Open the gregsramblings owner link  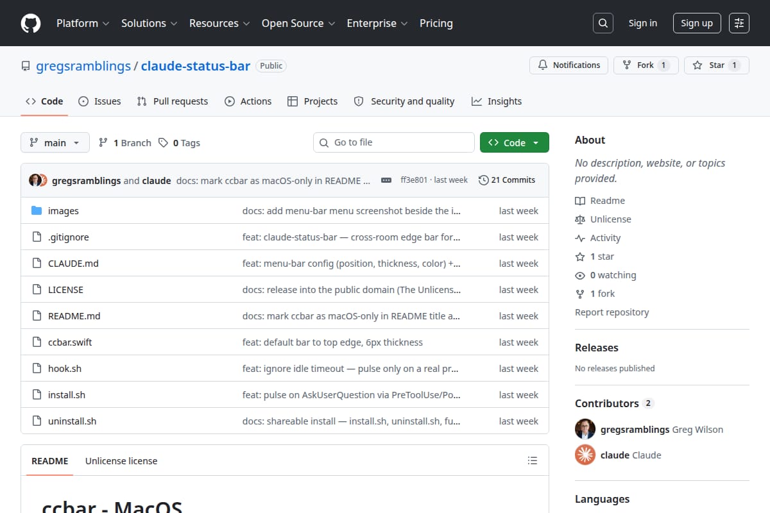83,66
